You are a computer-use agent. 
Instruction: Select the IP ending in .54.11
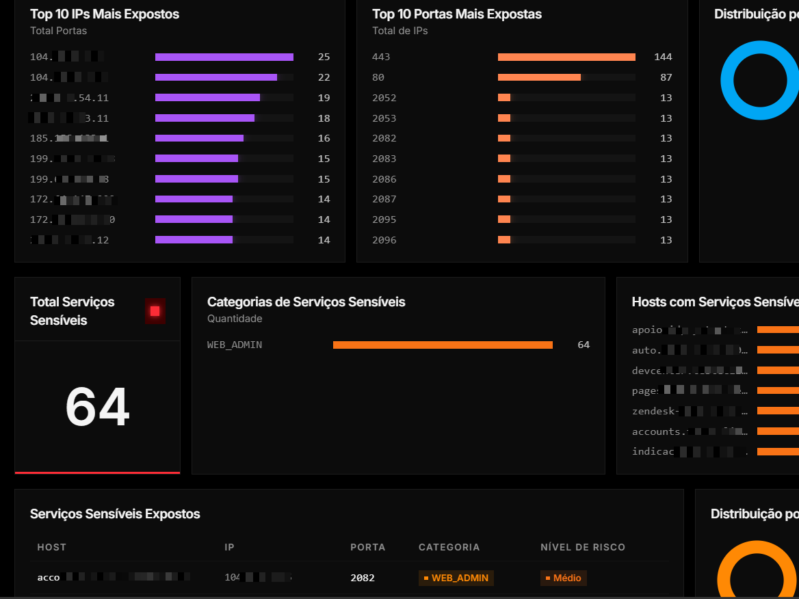(69, 98)
